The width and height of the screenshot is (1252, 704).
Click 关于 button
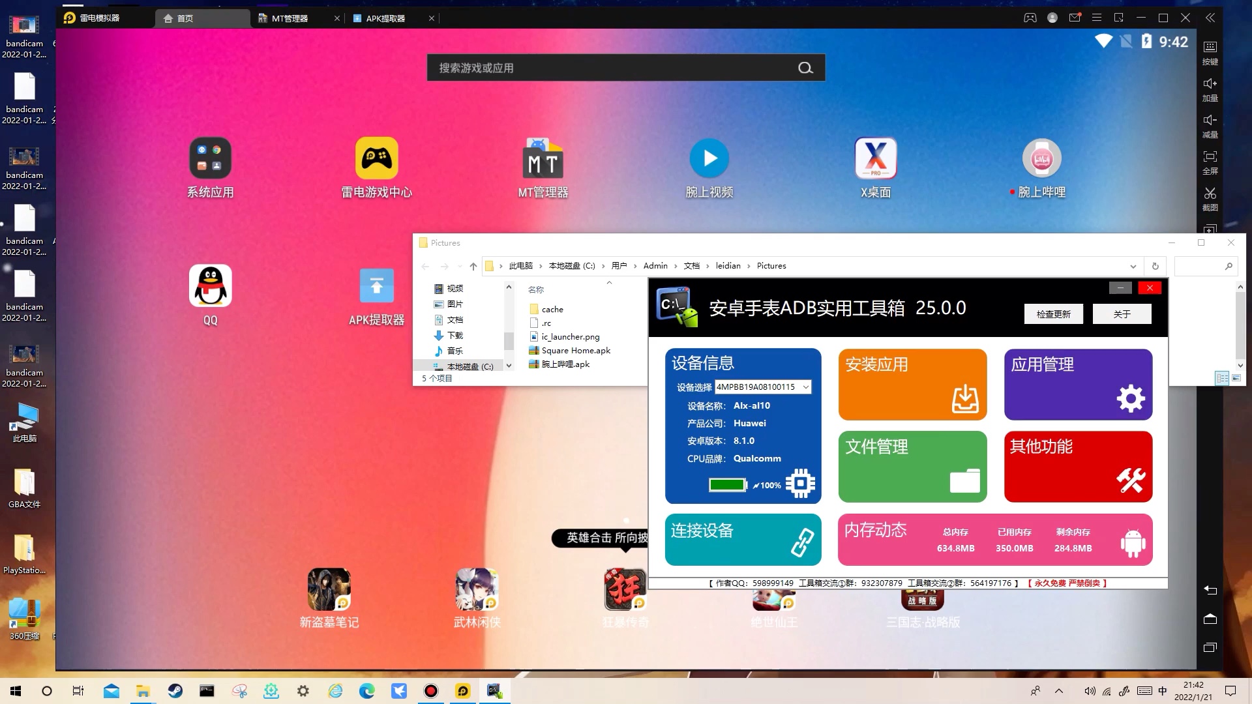pyautogui.click(x=1122, y=314)
